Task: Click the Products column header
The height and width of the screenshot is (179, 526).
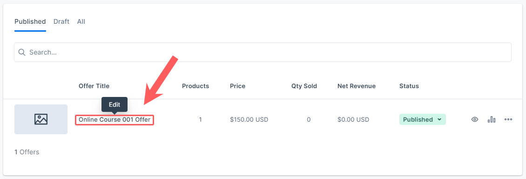Action: tap(196, 86)
